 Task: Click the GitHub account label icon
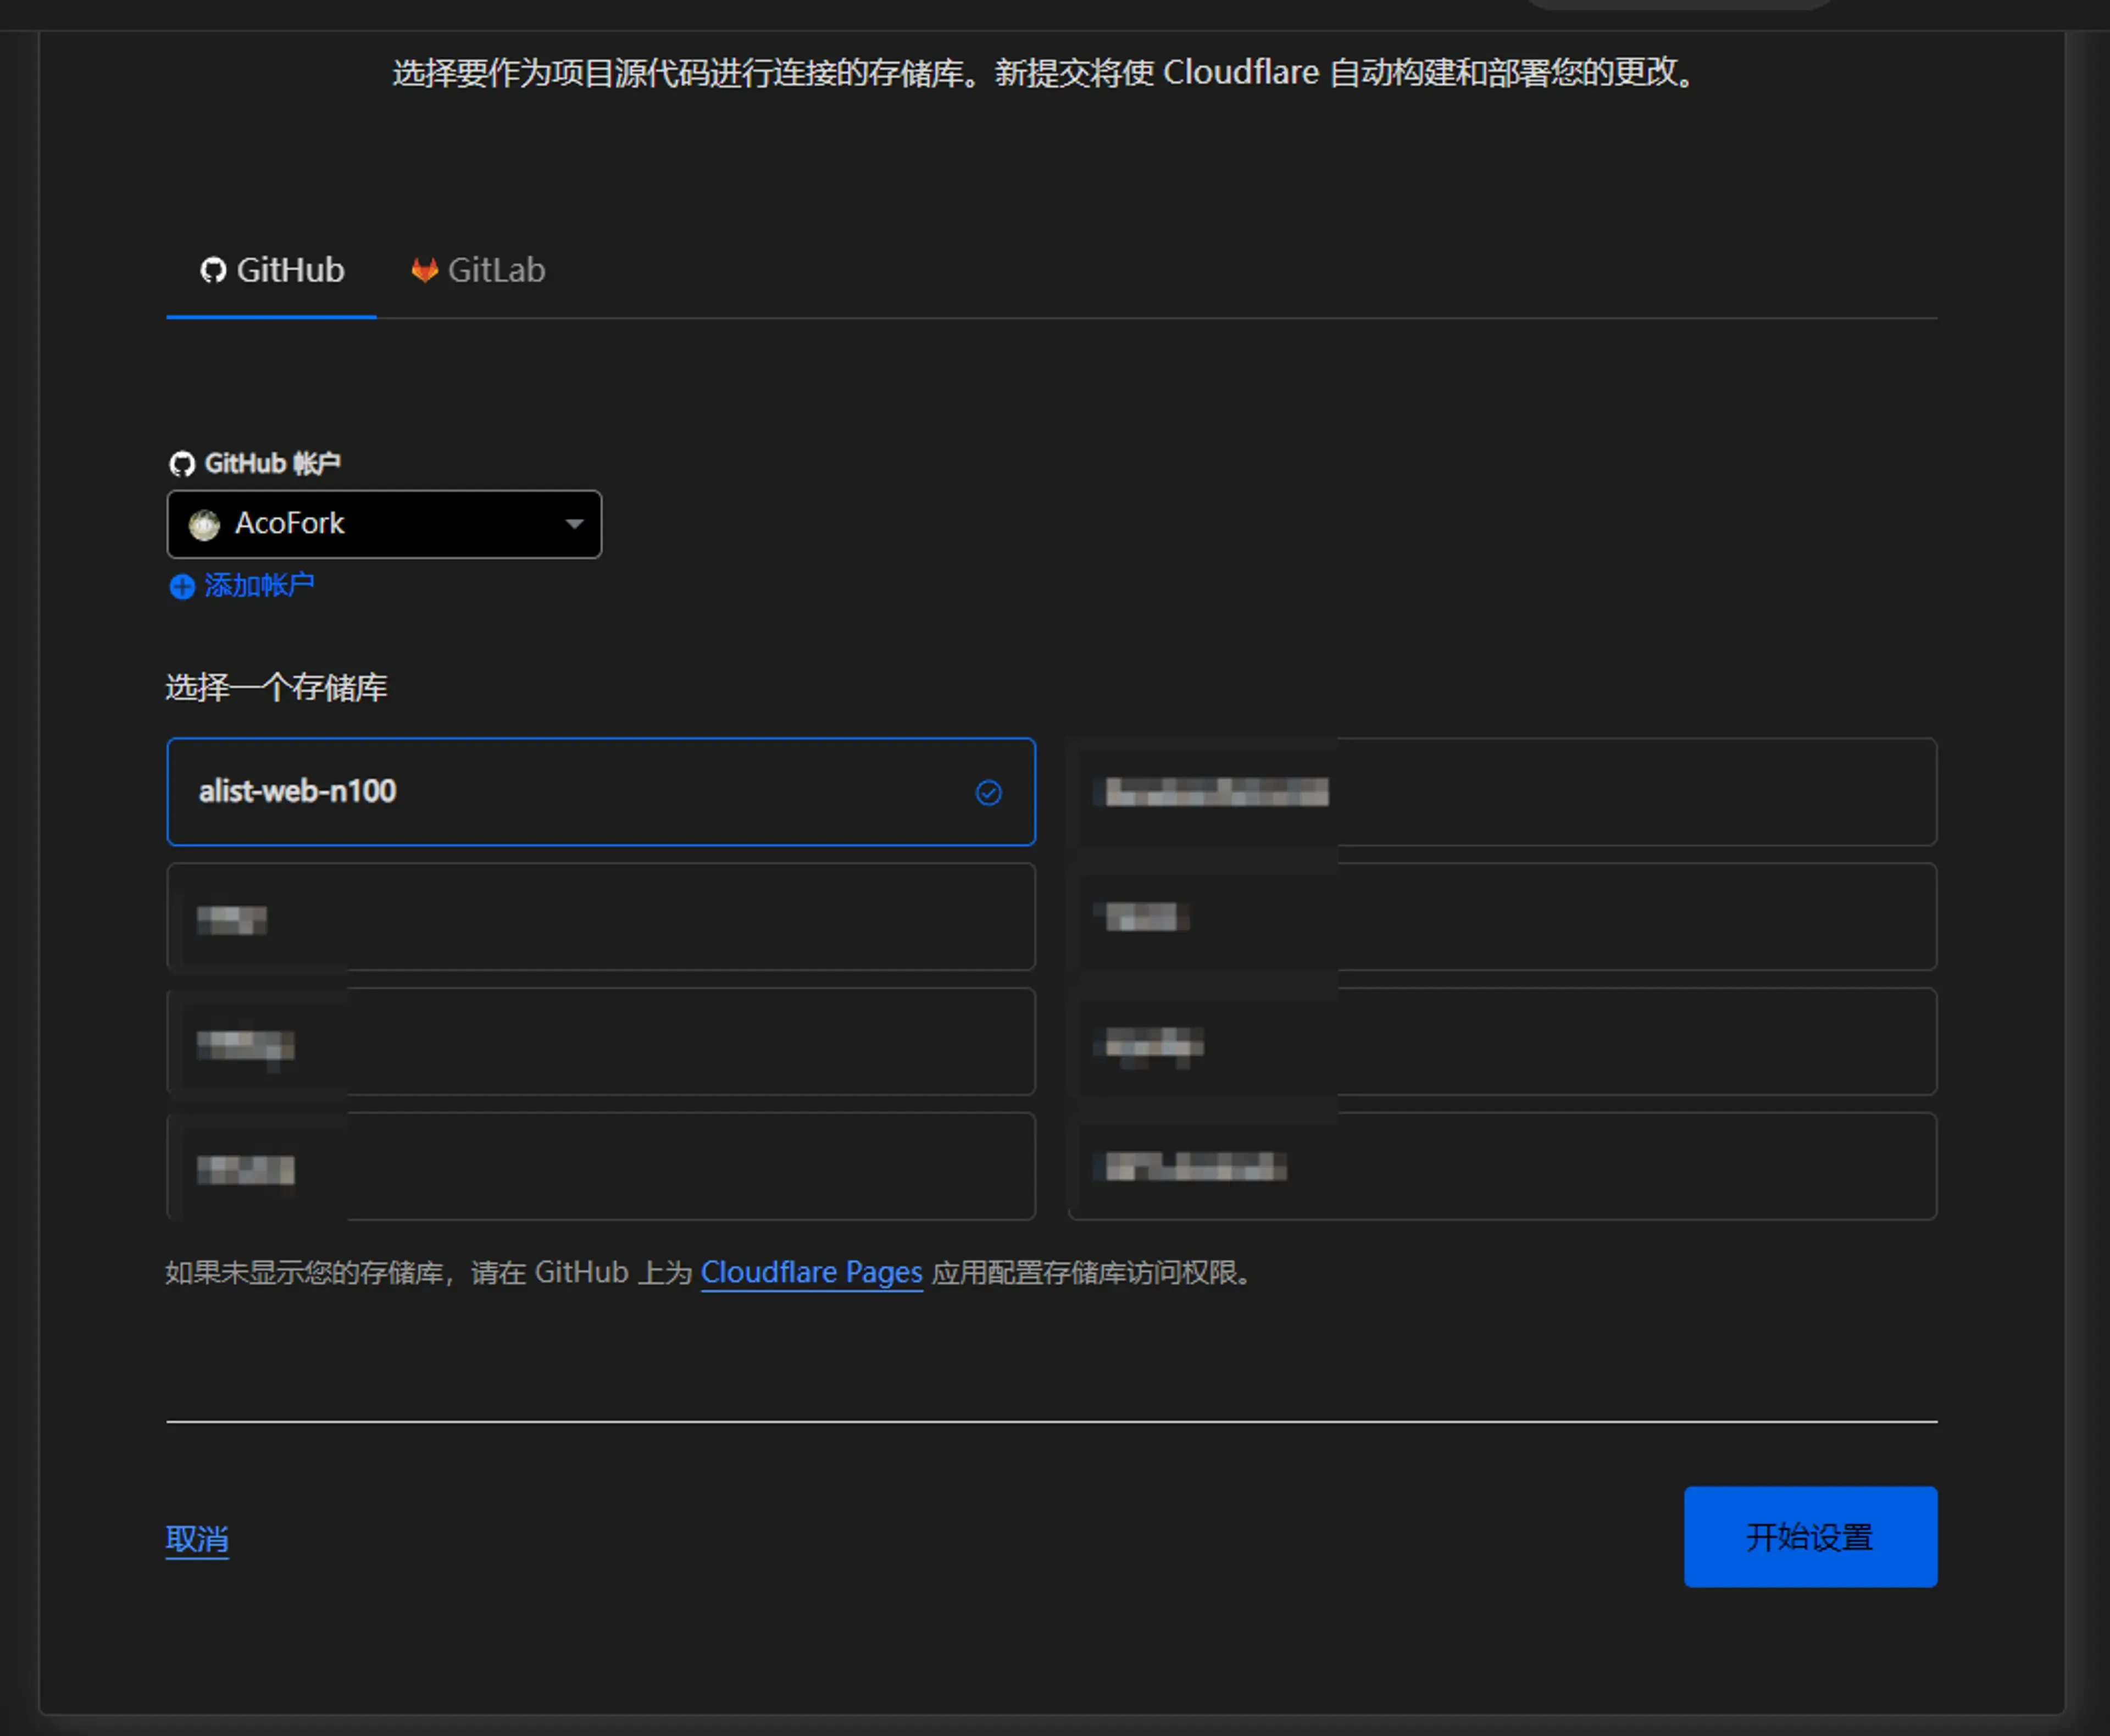182,464
